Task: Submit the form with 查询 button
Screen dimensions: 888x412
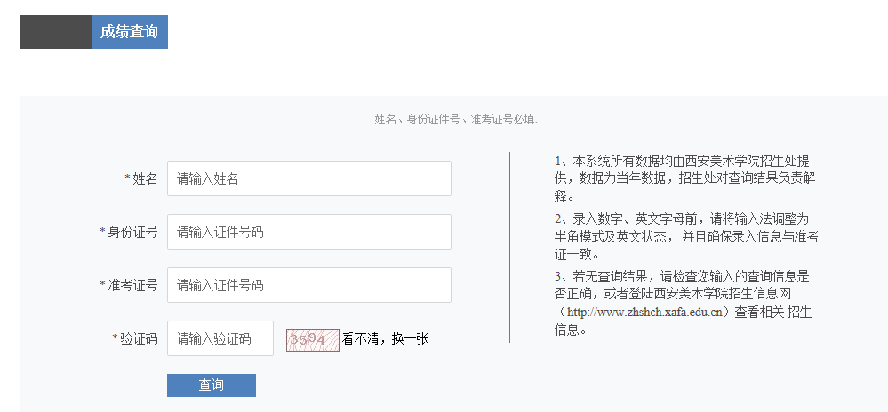Action: [212, 384]
